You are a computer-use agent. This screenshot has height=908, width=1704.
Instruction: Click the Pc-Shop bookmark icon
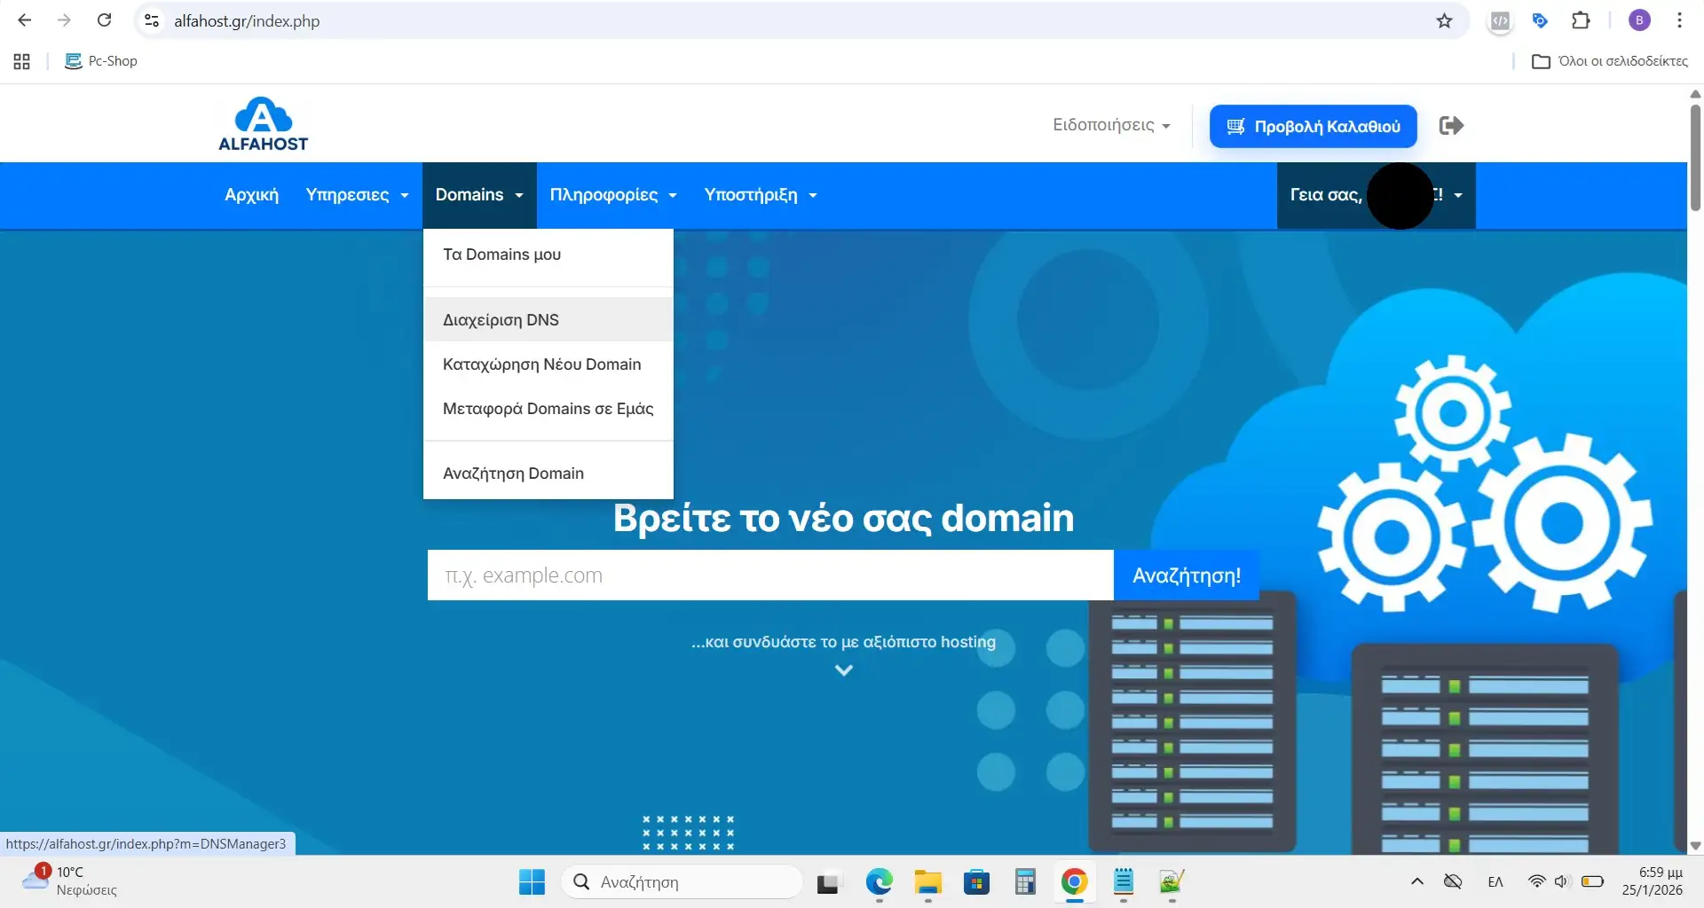(x=74, y=61)
